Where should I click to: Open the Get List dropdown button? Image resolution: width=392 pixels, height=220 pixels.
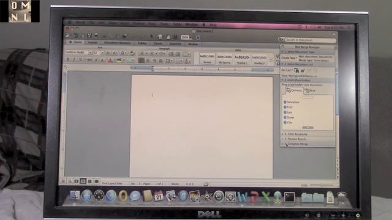(287, 70)
